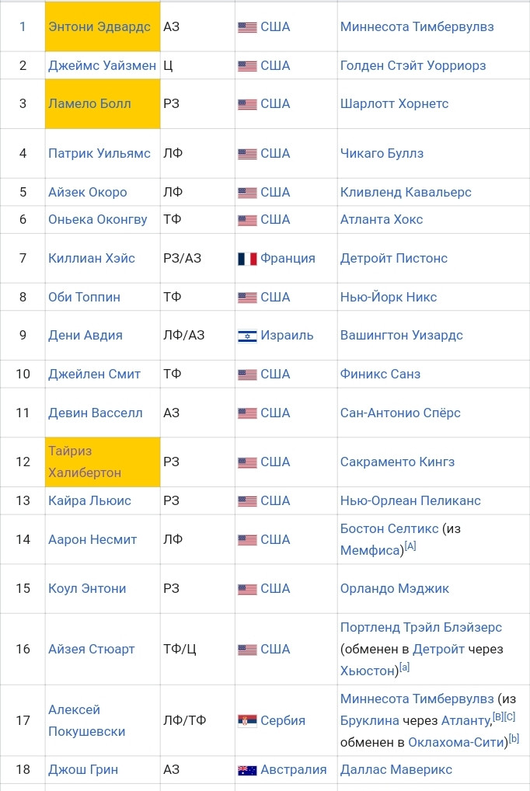Open the Киллиан Хэйс player link
The width and height of the screenshot is (530, 791).
coord(92,258)
